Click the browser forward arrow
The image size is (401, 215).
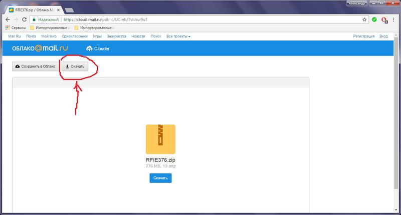[x=16, y=19]
